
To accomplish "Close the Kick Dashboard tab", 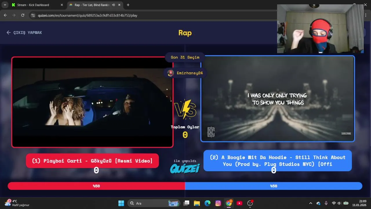I will click(x=62, y=5).
